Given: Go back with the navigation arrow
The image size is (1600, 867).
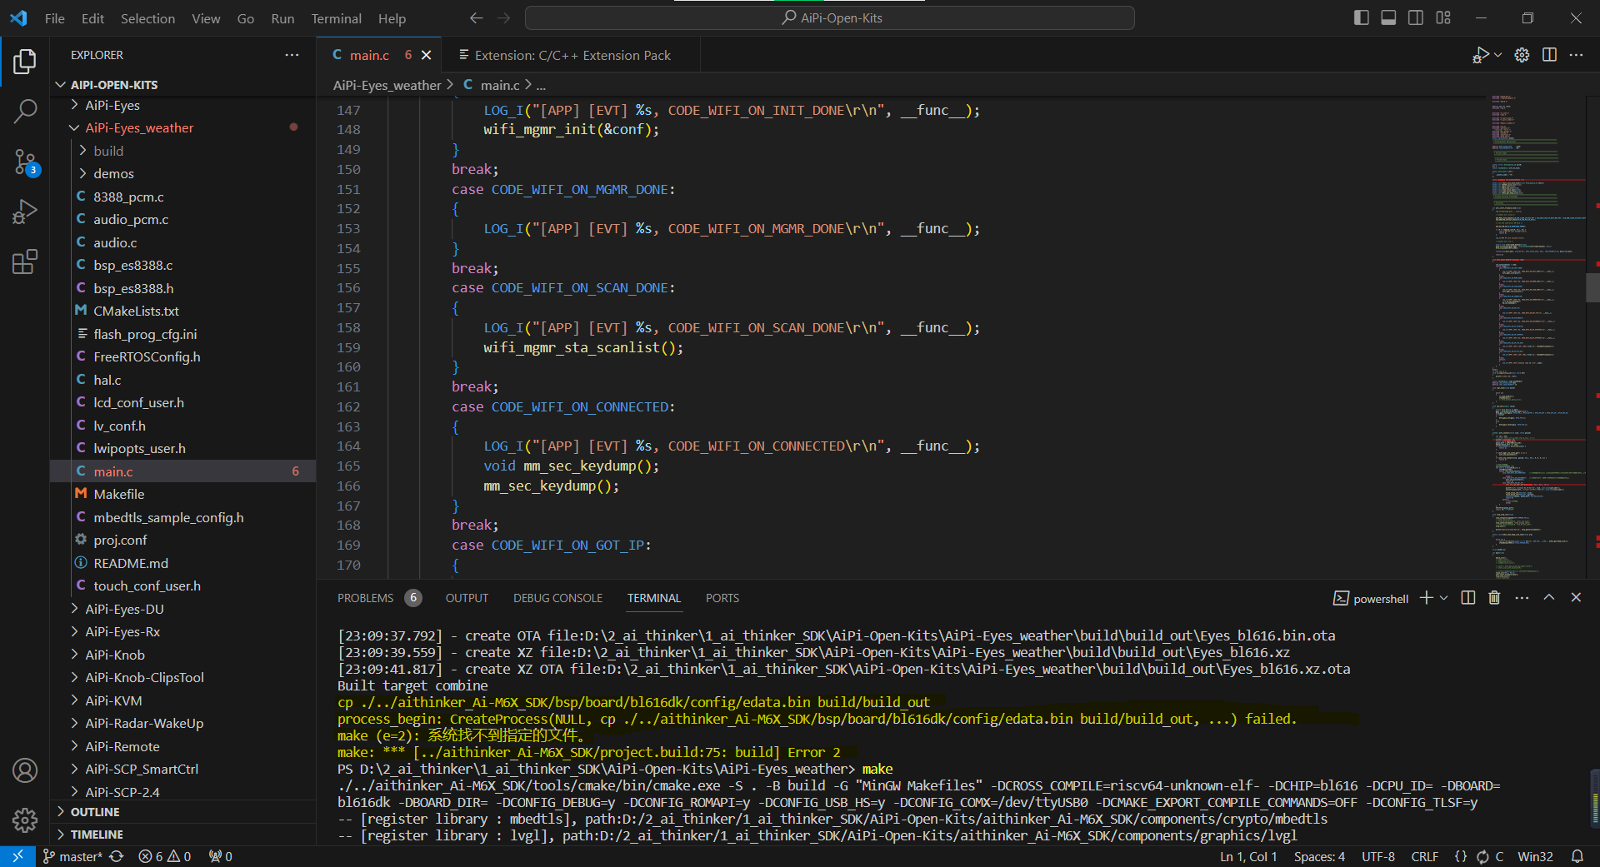Looking at the screenshot, I should 476,17.
